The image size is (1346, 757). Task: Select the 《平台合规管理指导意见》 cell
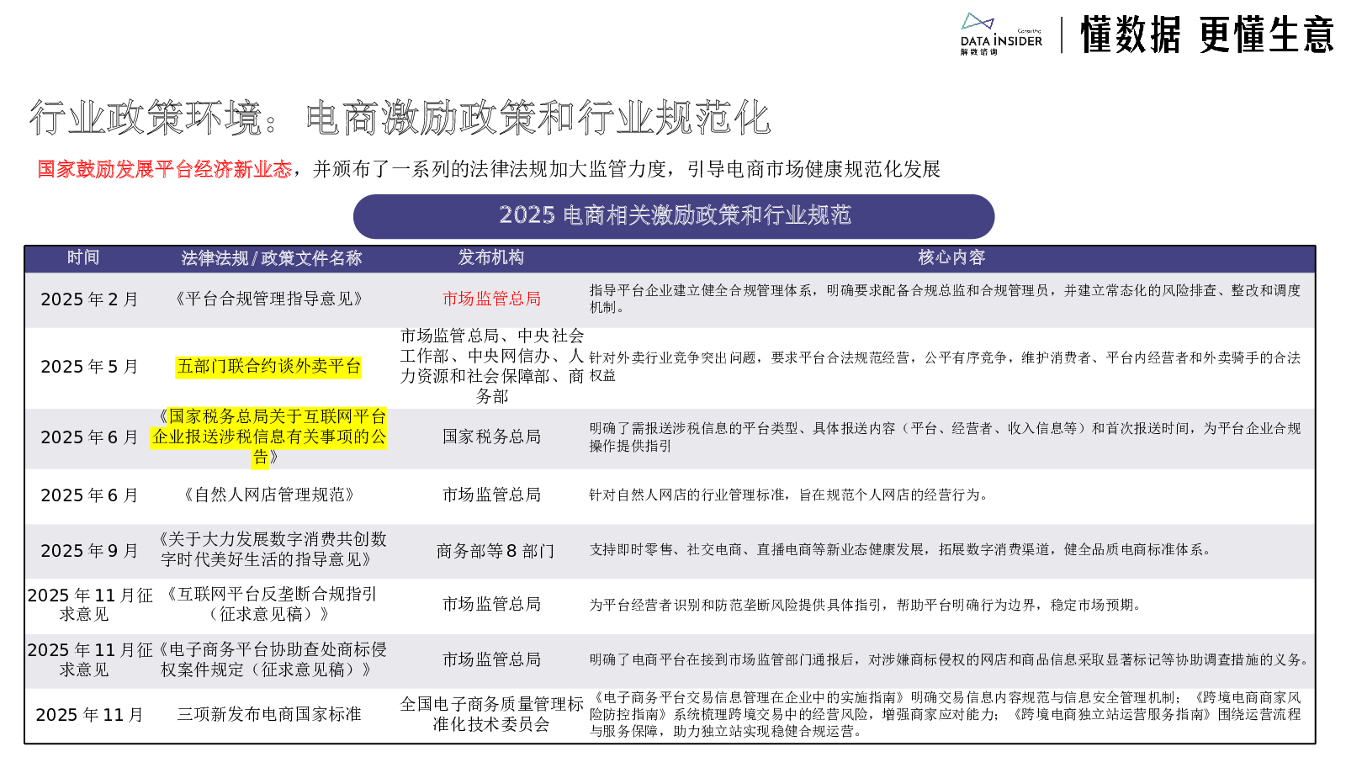pos(269,299)
